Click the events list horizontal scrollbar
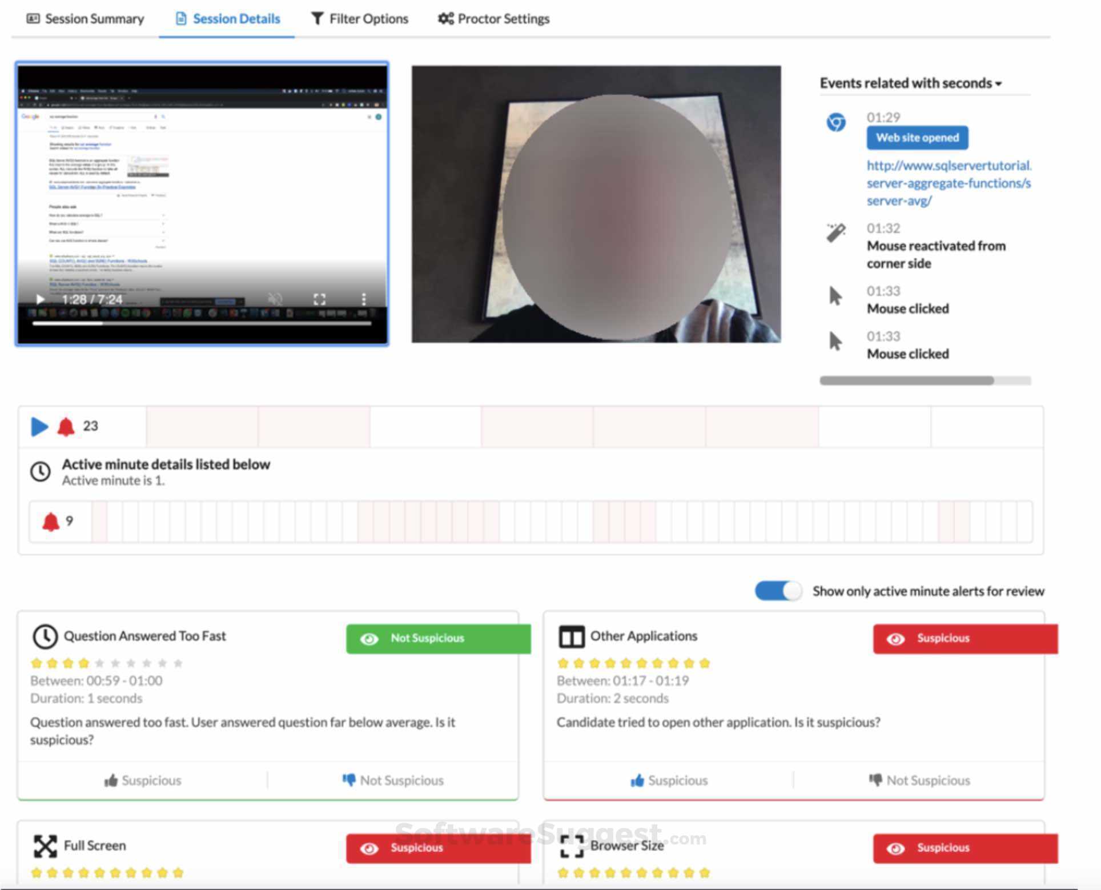The height and width of the screenshot is (890, 1101). [x=906, y=380]
